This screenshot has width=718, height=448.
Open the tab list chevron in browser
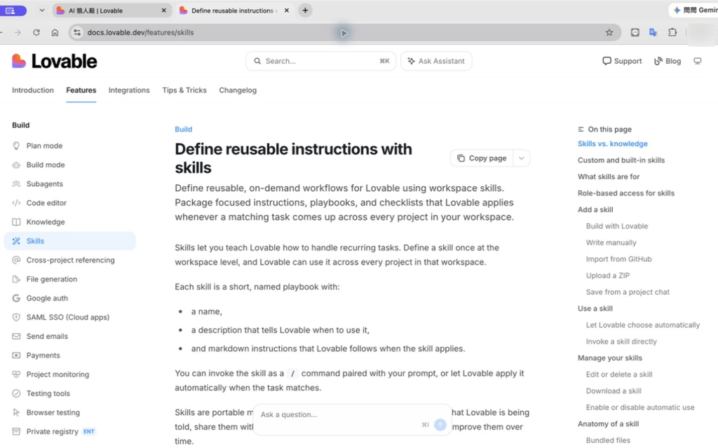coord(41,10)
